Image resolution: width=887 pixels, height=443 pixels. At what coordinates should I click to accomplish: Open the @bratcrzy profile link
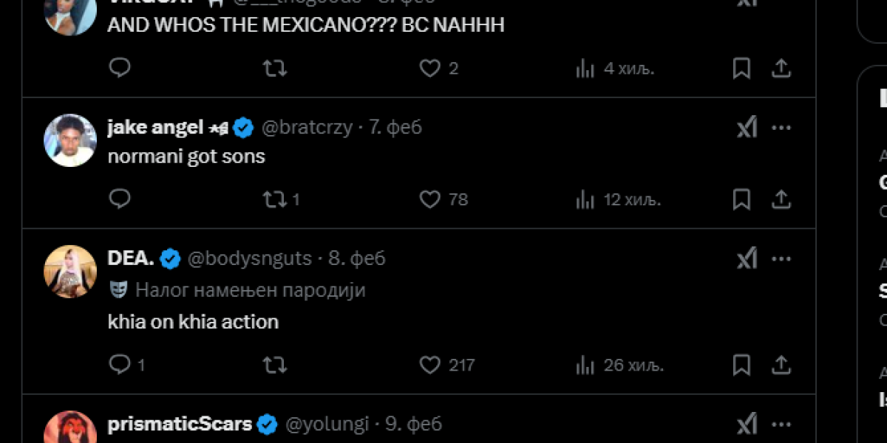pos(307,128)
